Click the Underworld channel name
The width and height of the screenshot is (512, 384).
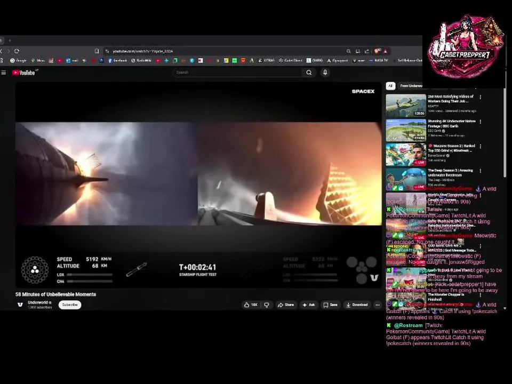(38, 303)
